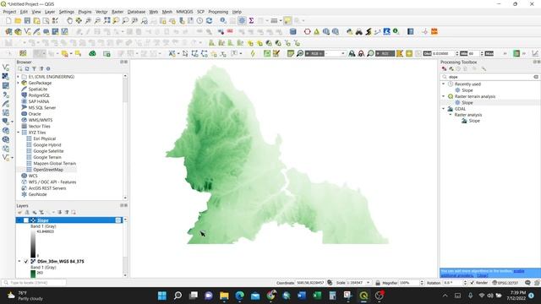Toggle the Render checkbox in status bar

click(x=473, y=283)
